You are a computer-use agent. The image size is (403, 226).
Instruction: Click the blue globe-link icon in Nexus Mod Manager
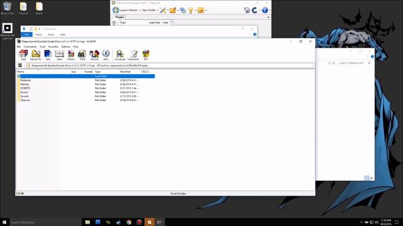coord(183,10)
